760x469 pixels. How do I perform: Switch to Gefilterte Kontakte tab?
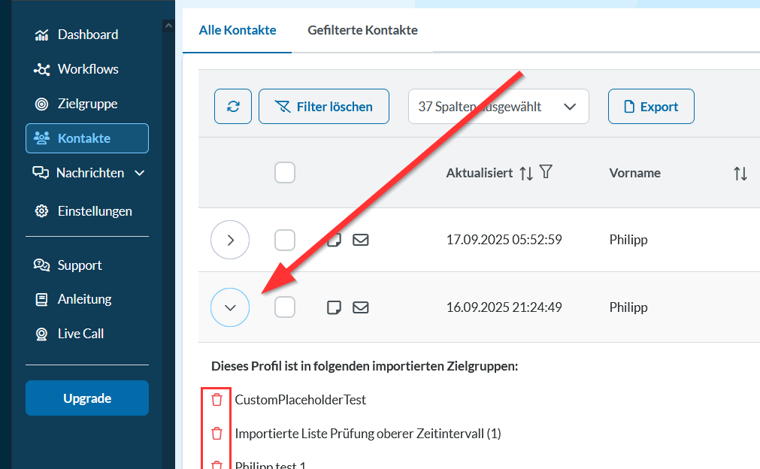coord(362,31)
